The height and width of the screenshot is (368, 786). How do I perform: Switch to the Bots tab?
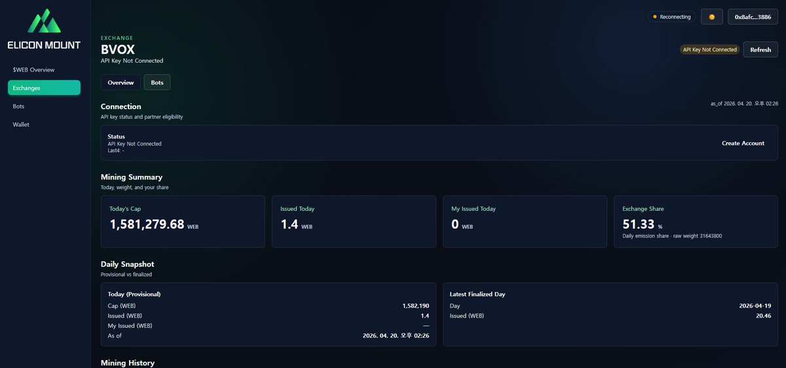pyautogui.click(x=157, y=83)
